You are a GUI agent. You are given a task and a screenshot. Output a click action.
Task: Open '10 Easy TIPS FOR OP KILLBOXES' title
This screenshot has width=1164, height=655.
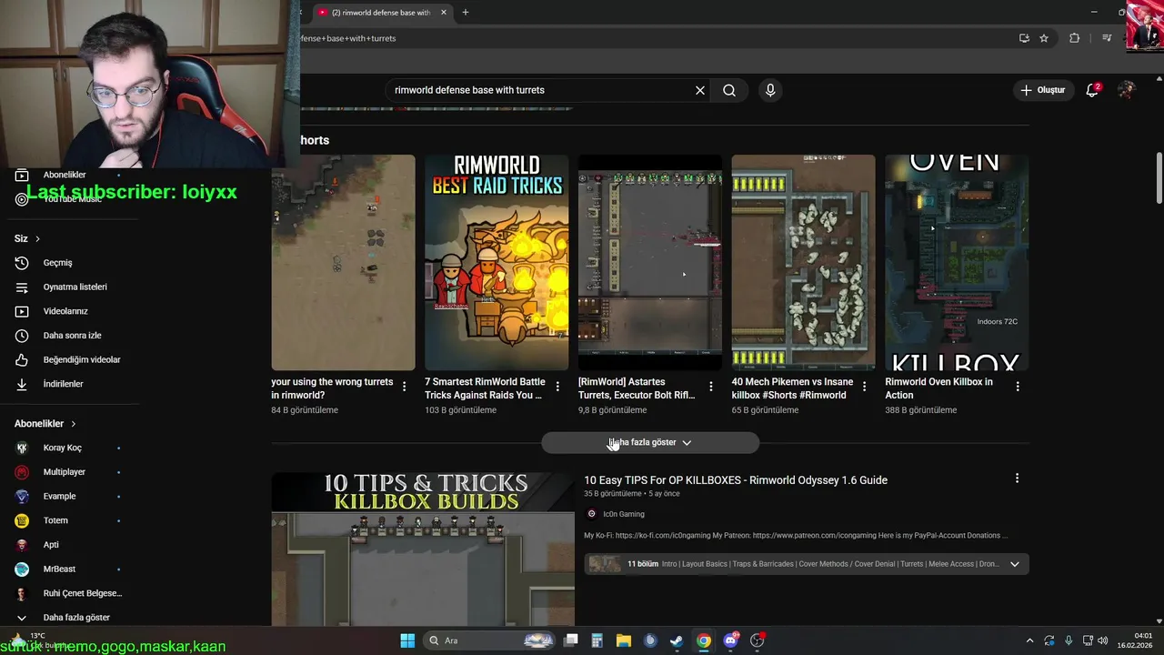736,480
